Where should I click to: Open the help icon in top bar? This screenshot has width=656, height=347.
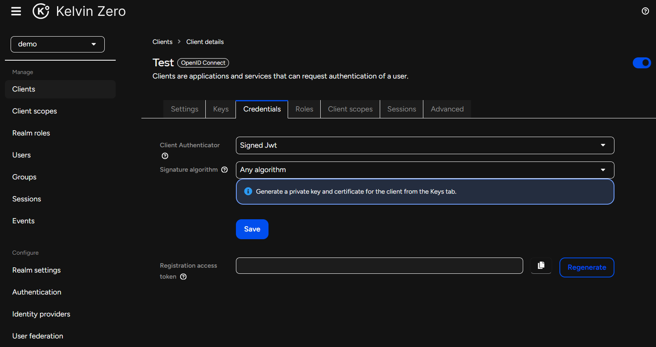[x=645, y=11]
